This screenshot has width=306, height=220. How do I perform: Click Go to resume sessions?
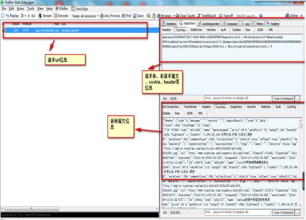pos(31,16)
